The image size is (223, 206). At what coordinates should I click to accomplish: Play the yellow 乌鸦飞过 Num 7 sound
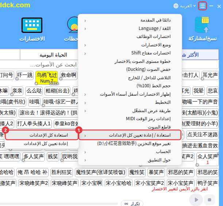pyautogui.click(x=47, y=78)
